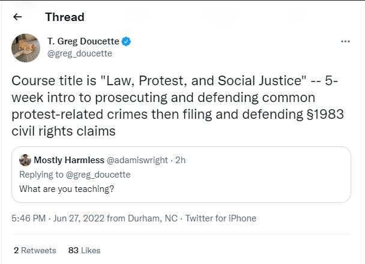View the 2 Retweets list
Image resolution: width=365 pixels, height=264 pixels.
(35, 250)
